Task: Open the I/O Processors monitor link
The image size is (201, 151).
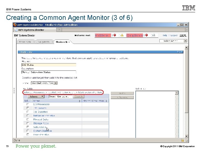Action: click(41, 104)
